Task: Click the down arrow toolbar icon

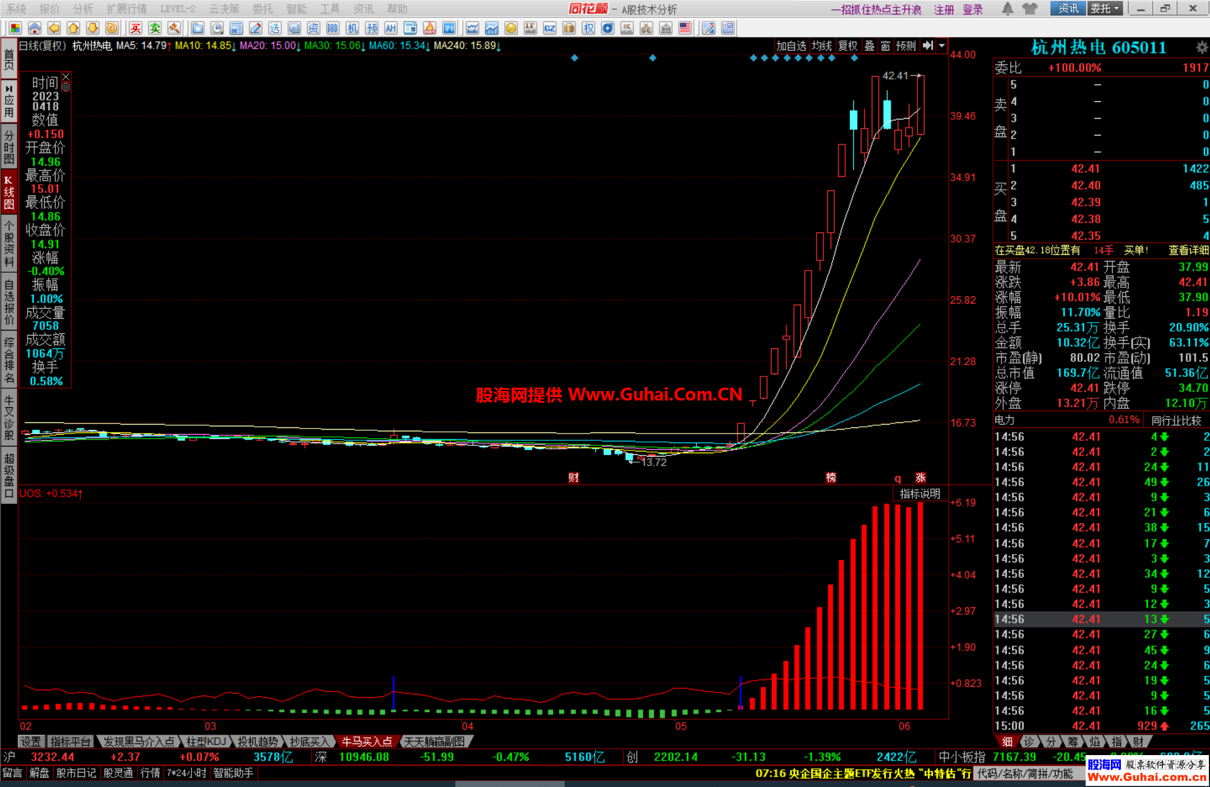Action: point(92,28)
